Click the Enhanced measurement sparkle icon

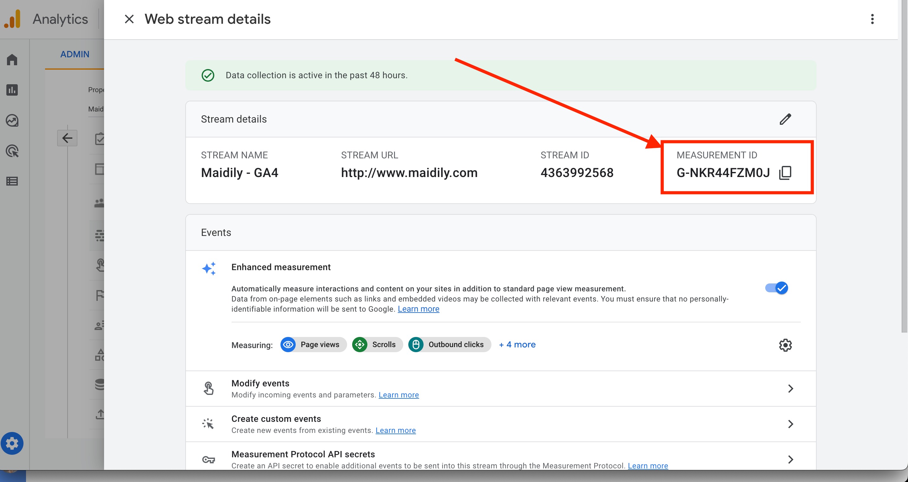(x=209, y=269)
